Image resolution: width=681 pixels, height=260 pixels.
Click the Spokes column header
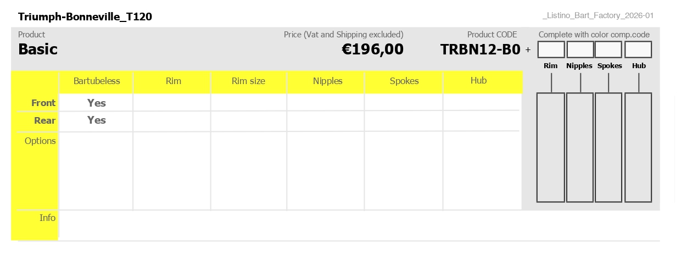(x=404, y=81)
